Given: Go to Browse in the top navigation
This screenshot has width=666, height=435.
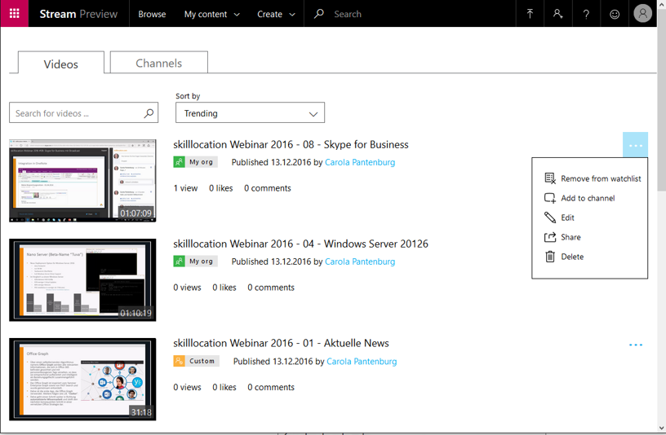Looking at the screenshot, I should click(152, 14).
